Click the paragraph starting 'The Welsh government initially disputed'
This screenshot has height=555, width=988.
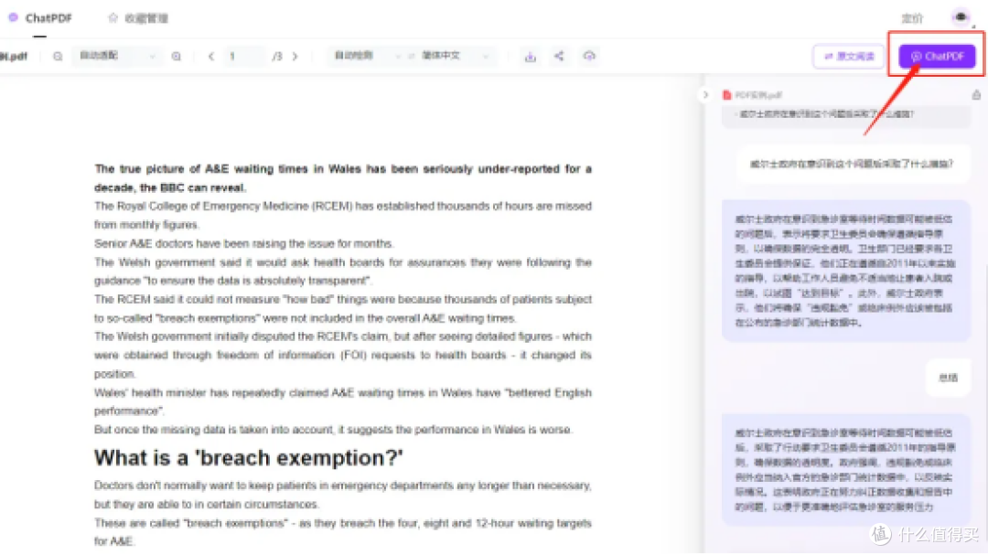coord(343,355)
